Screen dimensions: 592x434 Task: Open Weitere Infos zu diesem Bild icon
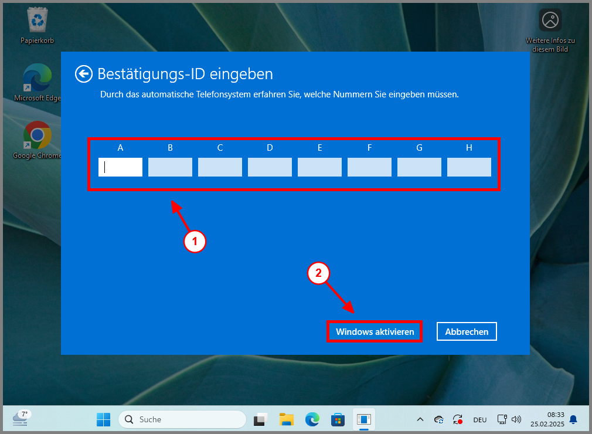coord(550,31)
